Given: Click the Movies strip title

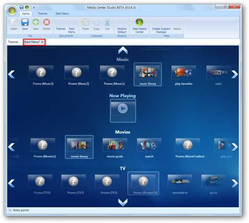Looking at the screenshot, I should [x=123, y=132].
